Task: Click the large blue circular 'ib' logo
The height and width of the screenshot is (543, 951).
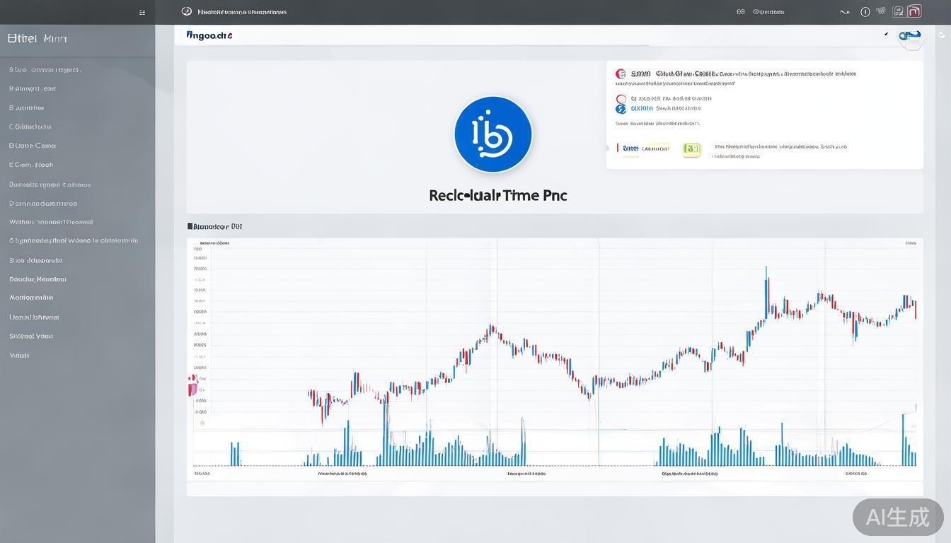Action: 493,134
